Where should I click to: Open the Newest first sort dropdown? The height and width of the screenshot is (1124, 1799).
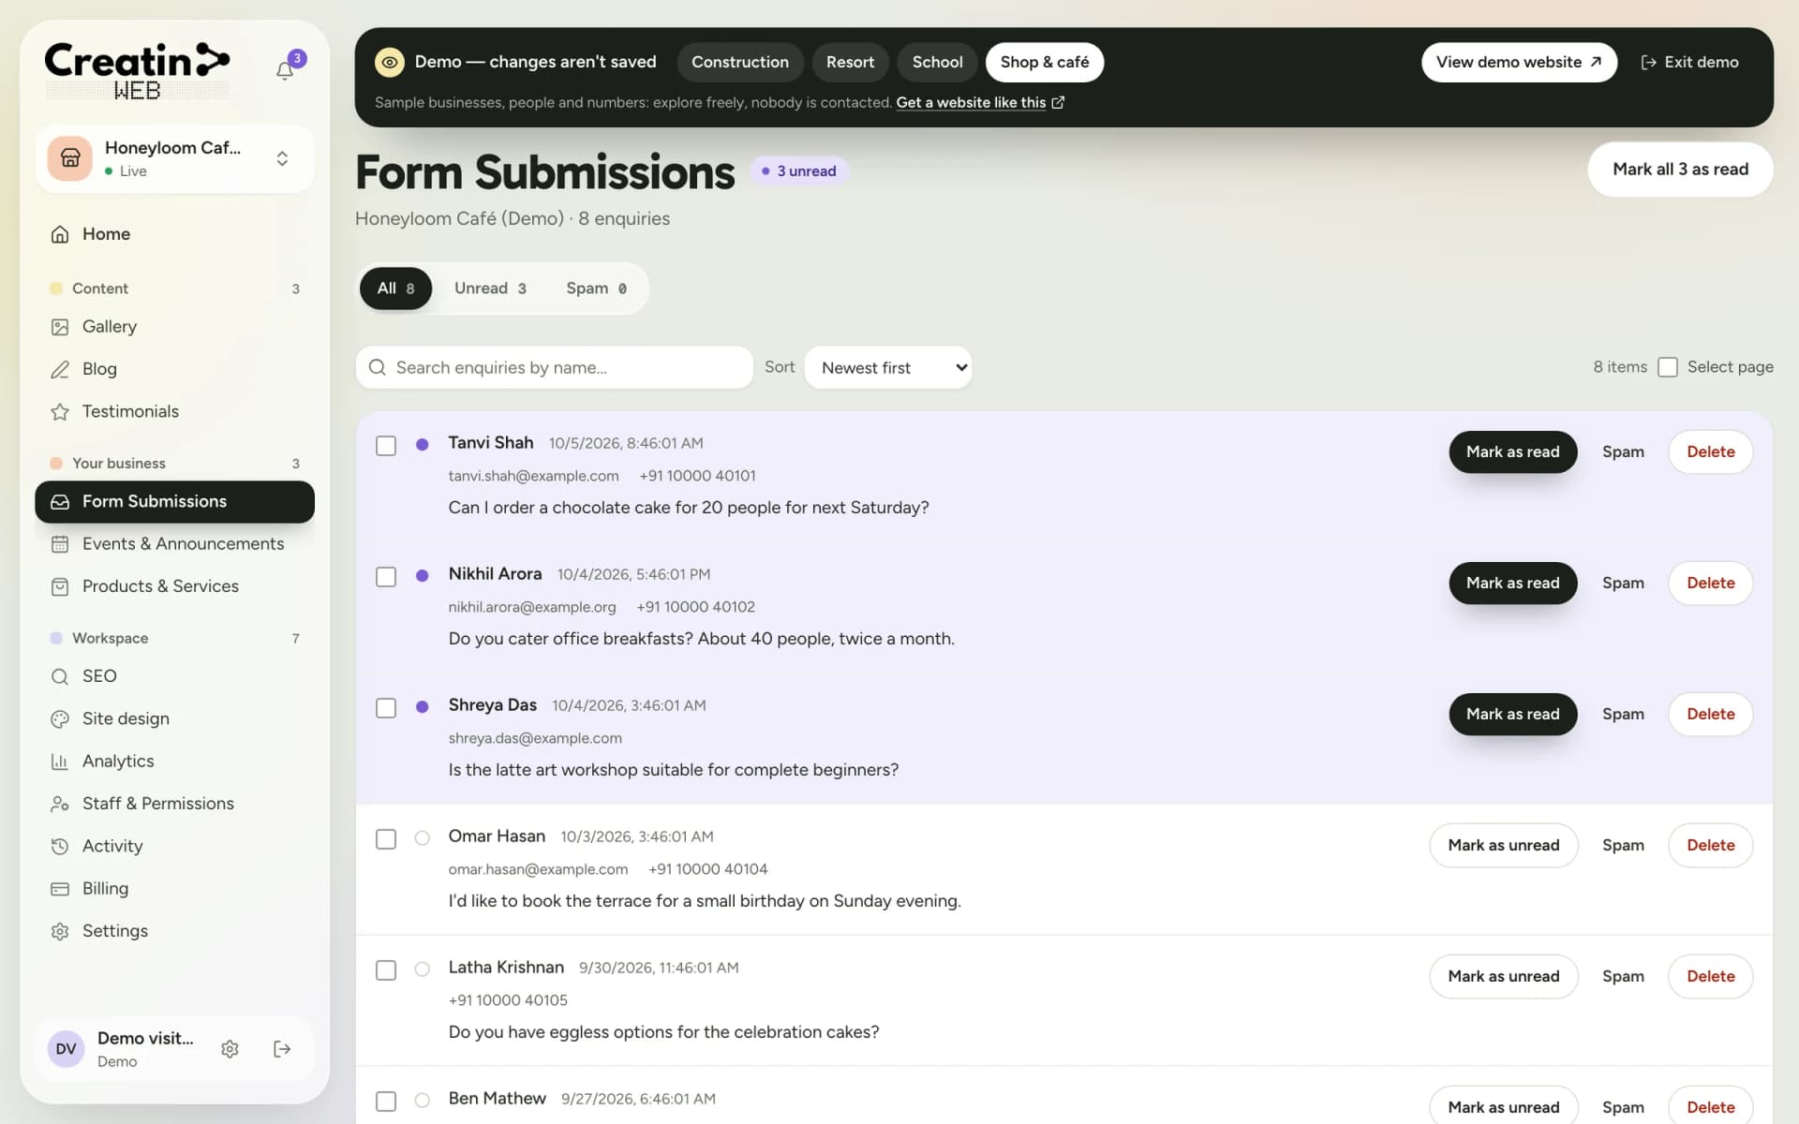pos(888,368)
